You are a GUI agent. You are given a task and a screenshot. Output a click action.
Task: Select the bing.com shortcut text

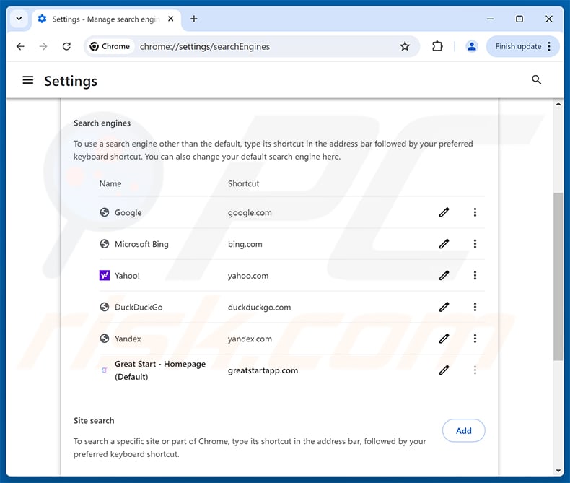pyautogui.click(x=245, y=245)
